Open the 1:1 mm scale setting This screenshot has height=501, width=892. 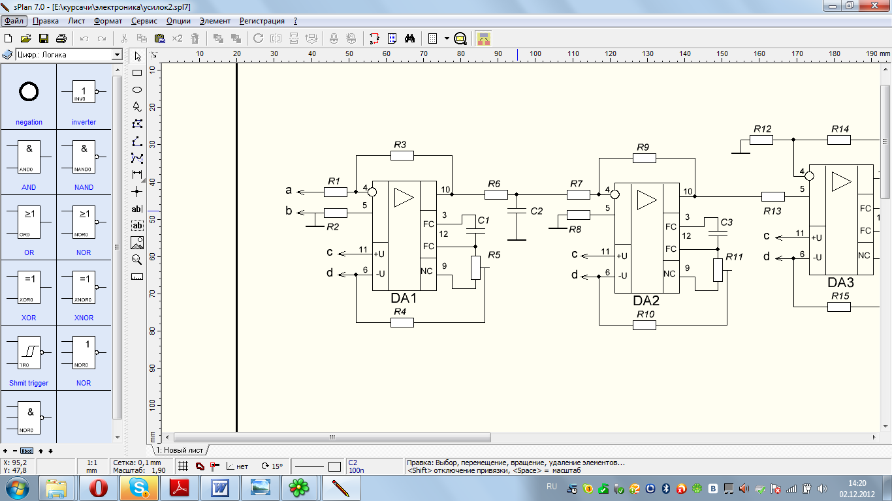click(x=91, y=466)
